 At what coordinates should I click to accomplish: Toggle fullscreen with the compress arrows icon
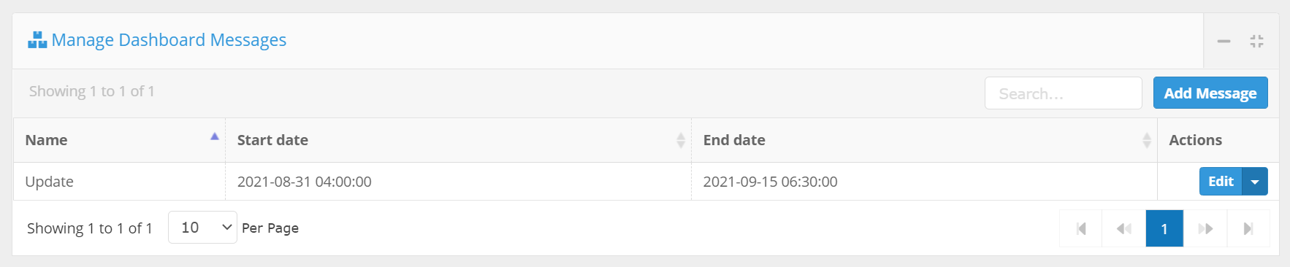point(1256,42)
